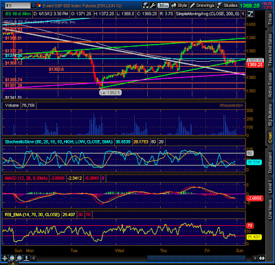The height and width of the screenshot is (265, 275).
Task: Click the line chart icon in data bar
Action: (x=250, y=14)
